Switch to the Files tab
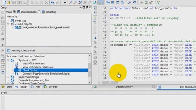This screenshot has width=196, height=110. [36, 87]
